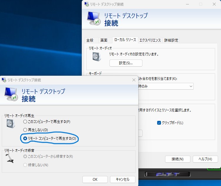Image resolution: width=221 pixels, height=186 pixels.
Task: Select このコンピューターで再生する(P) radio option
Action: point(25,121)
